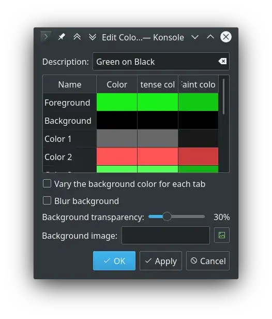The height and width of the screenshot is (319, 272).
Task: Select the Color 2 faint color swatch
Action: point(198,156)
